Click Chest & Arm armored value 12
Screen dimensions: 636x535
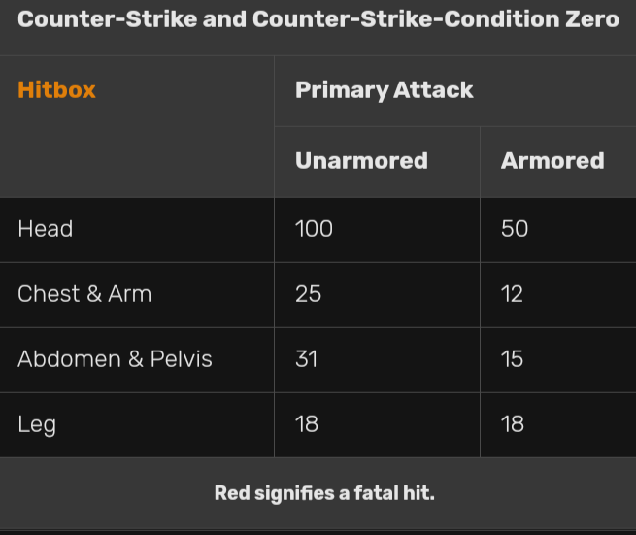tap(512, 294)
